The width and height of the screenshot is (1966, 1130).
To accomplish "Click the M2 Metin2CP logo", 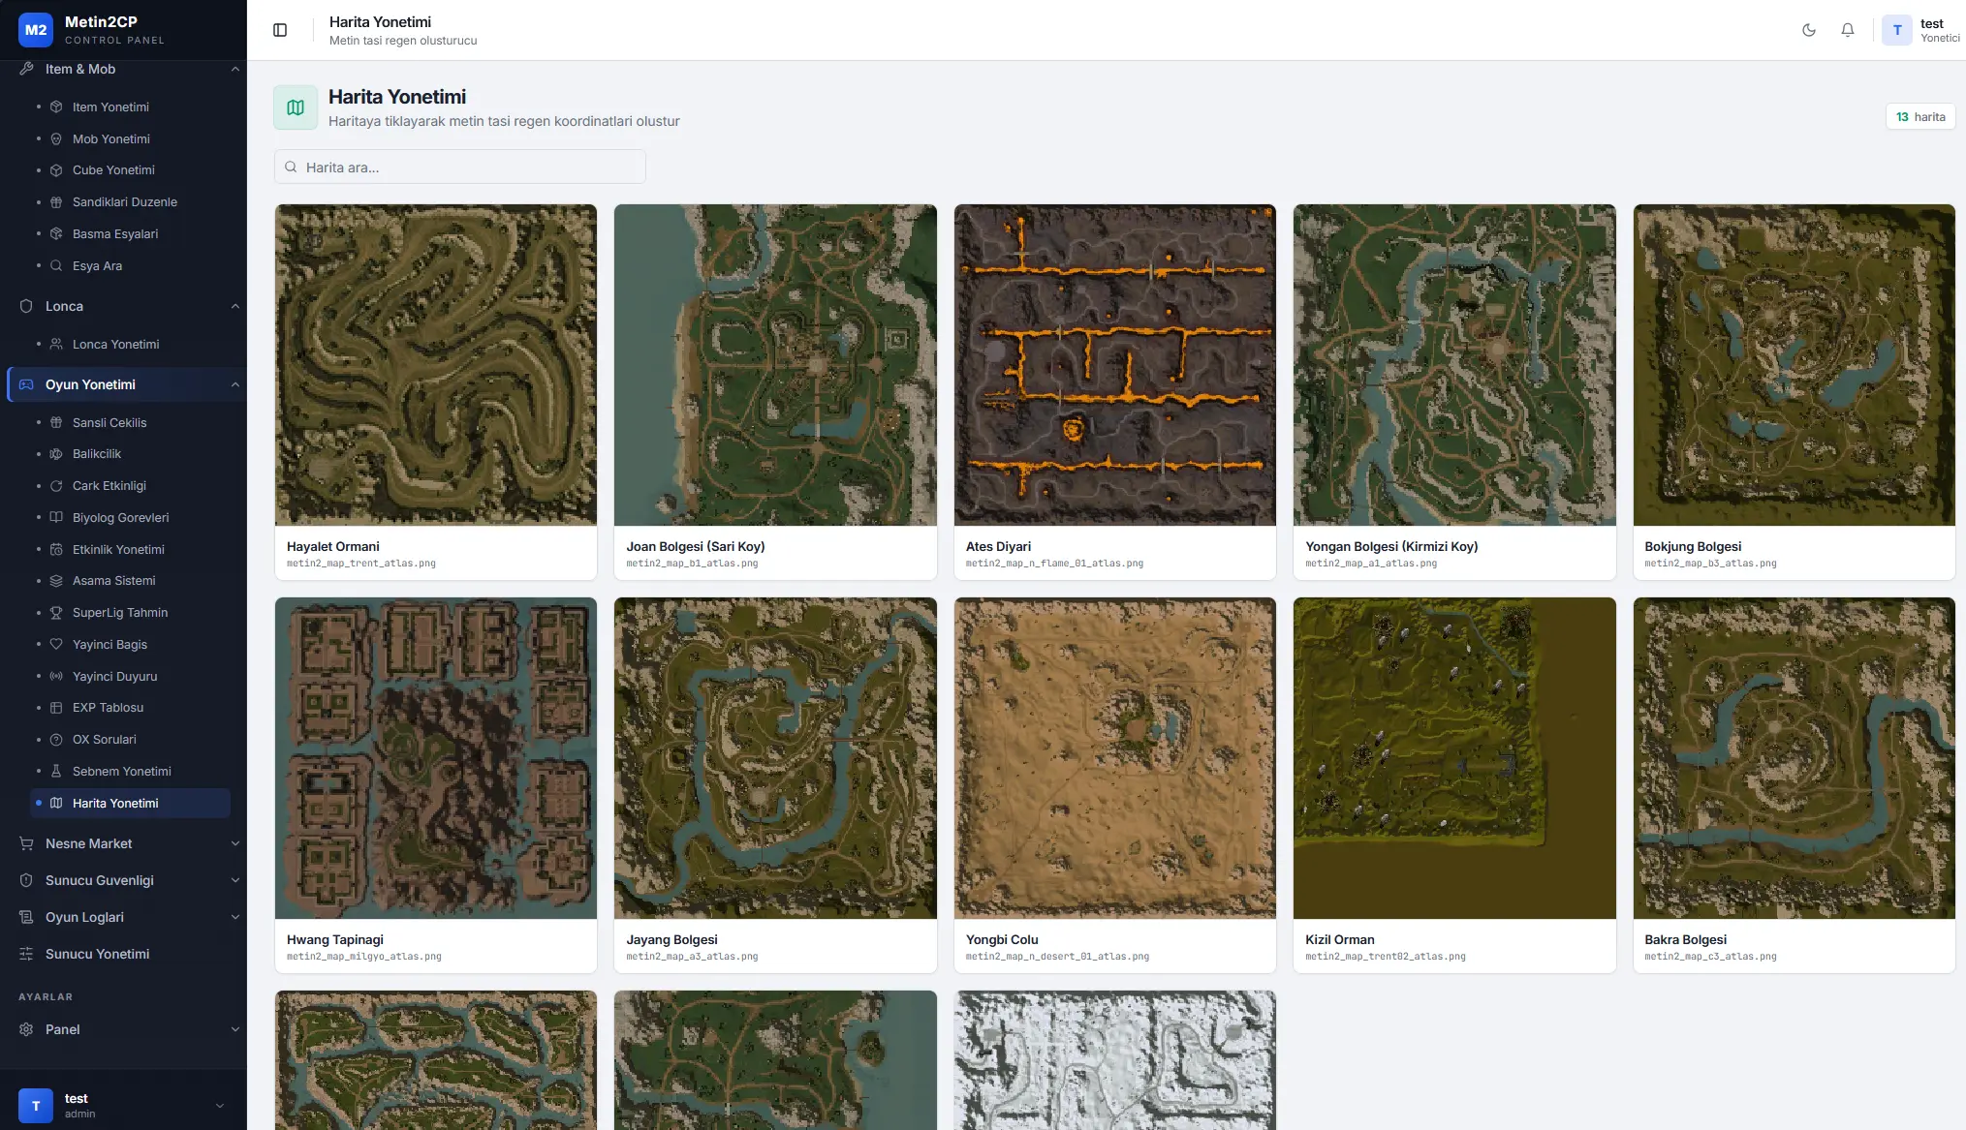I will pyautogui.click(x=36, y=30).
